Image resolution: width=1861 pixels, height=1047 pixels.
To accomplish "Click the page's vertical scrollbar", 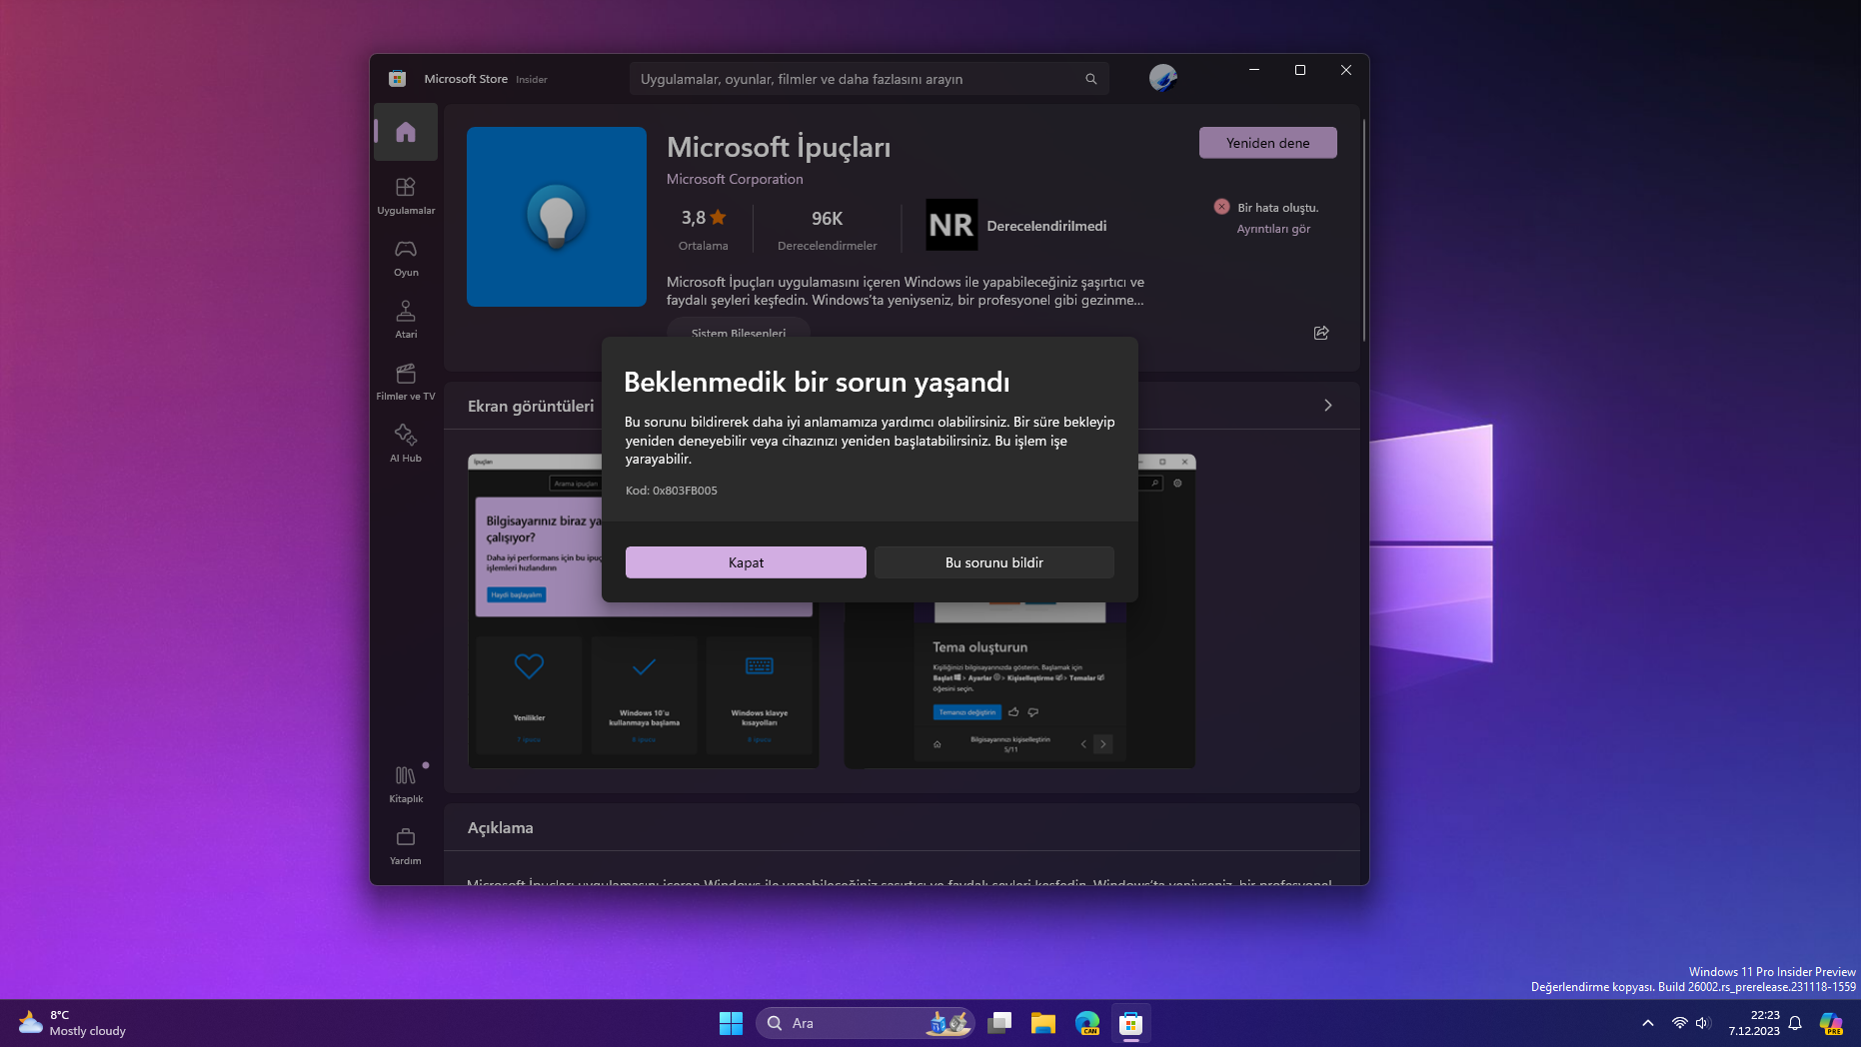I will [x=1363, y=230].
